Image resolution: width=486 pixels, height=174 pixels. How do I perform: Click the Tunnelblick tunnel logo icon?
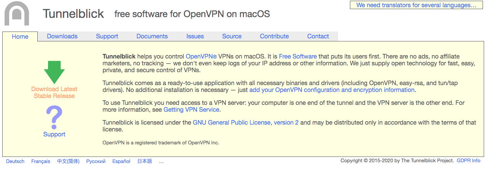click(17, 14)
